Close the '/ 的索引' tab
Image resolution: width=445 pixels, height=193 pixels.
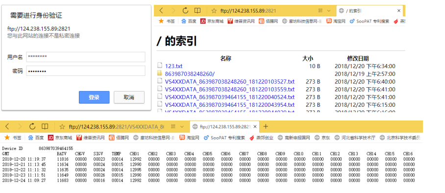[x=399, y=11]
